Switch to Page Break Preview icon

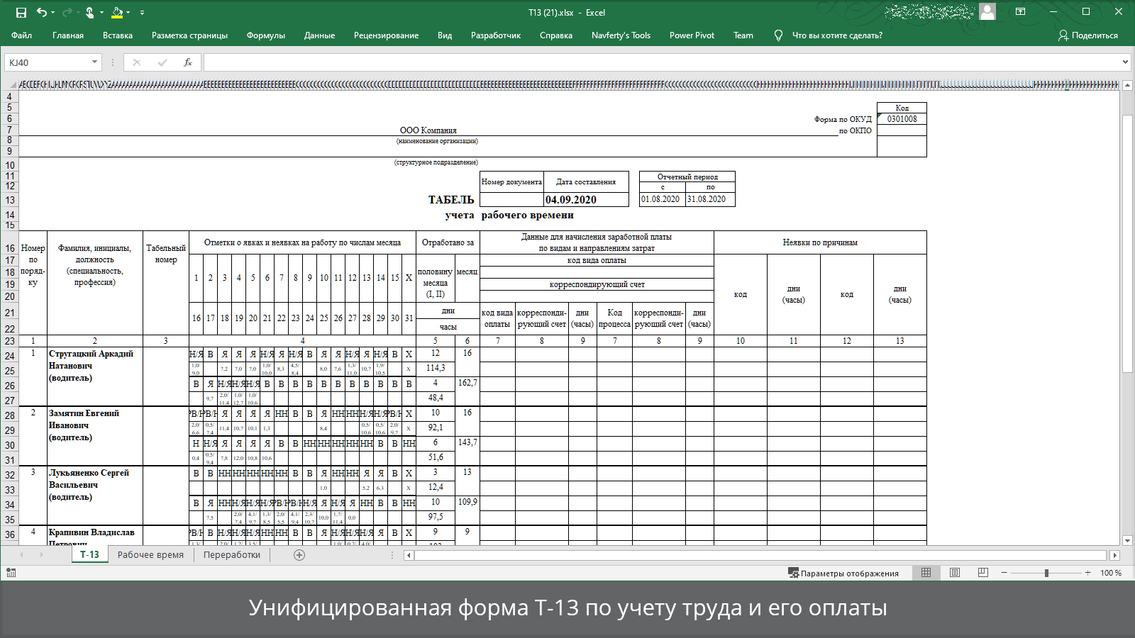tap(983, 573)
